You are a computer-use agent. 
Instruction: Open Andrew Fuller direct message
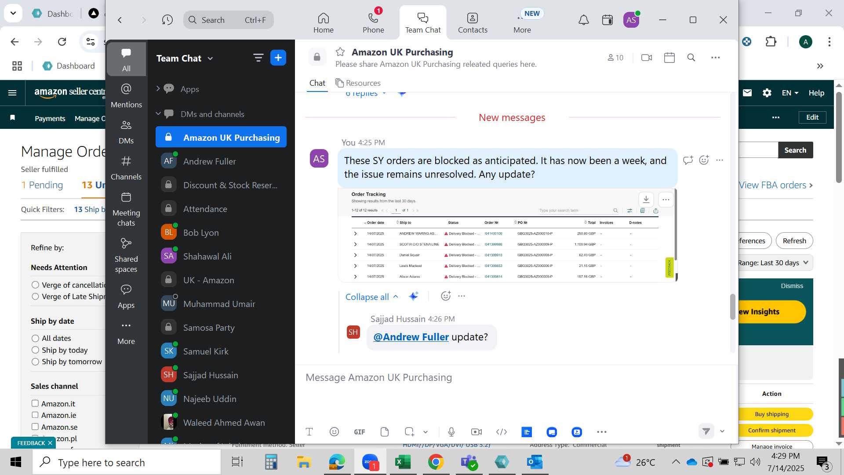tap(221, 161)
